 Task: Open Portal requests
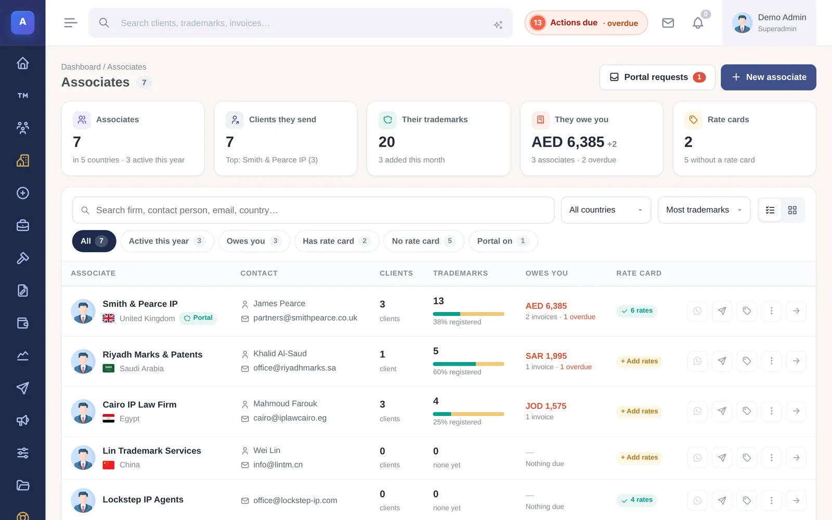657,77
